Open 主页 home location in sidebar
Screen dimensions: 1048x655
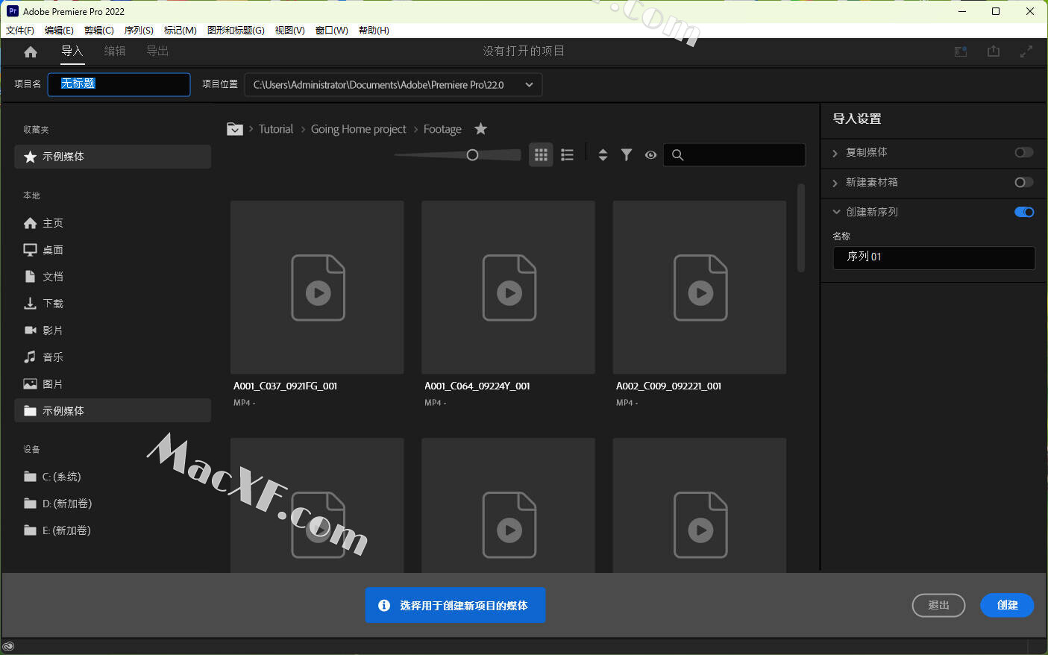[112, 223]
